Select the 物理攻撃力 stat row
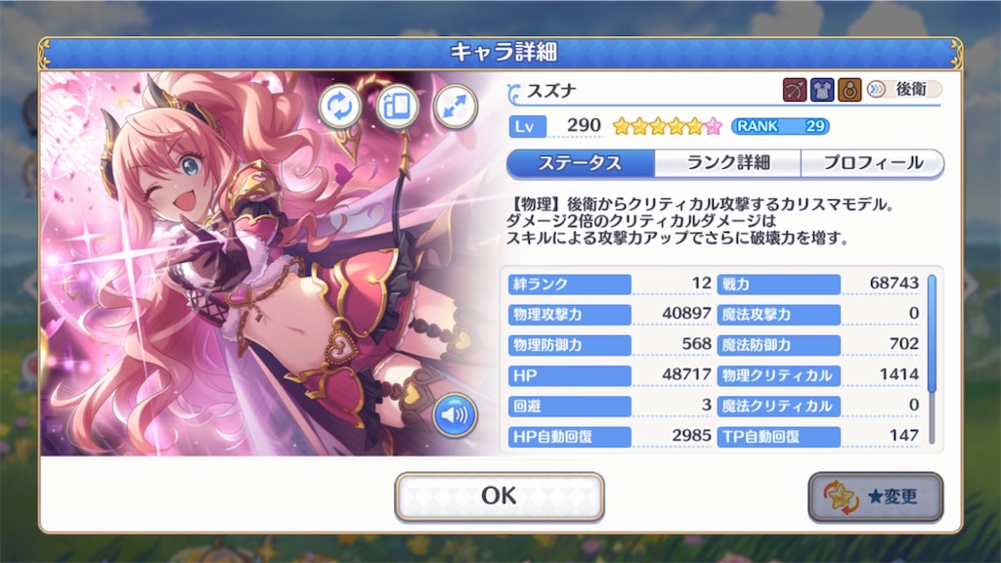 coord(610,314)
